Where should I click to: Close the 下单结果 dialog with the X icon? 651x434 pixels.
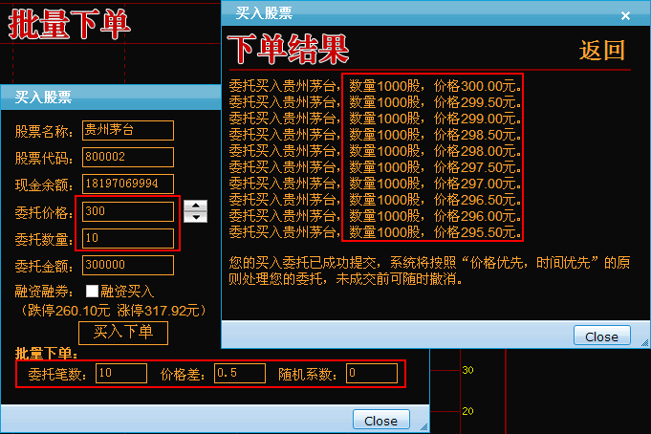coord(625,16)
